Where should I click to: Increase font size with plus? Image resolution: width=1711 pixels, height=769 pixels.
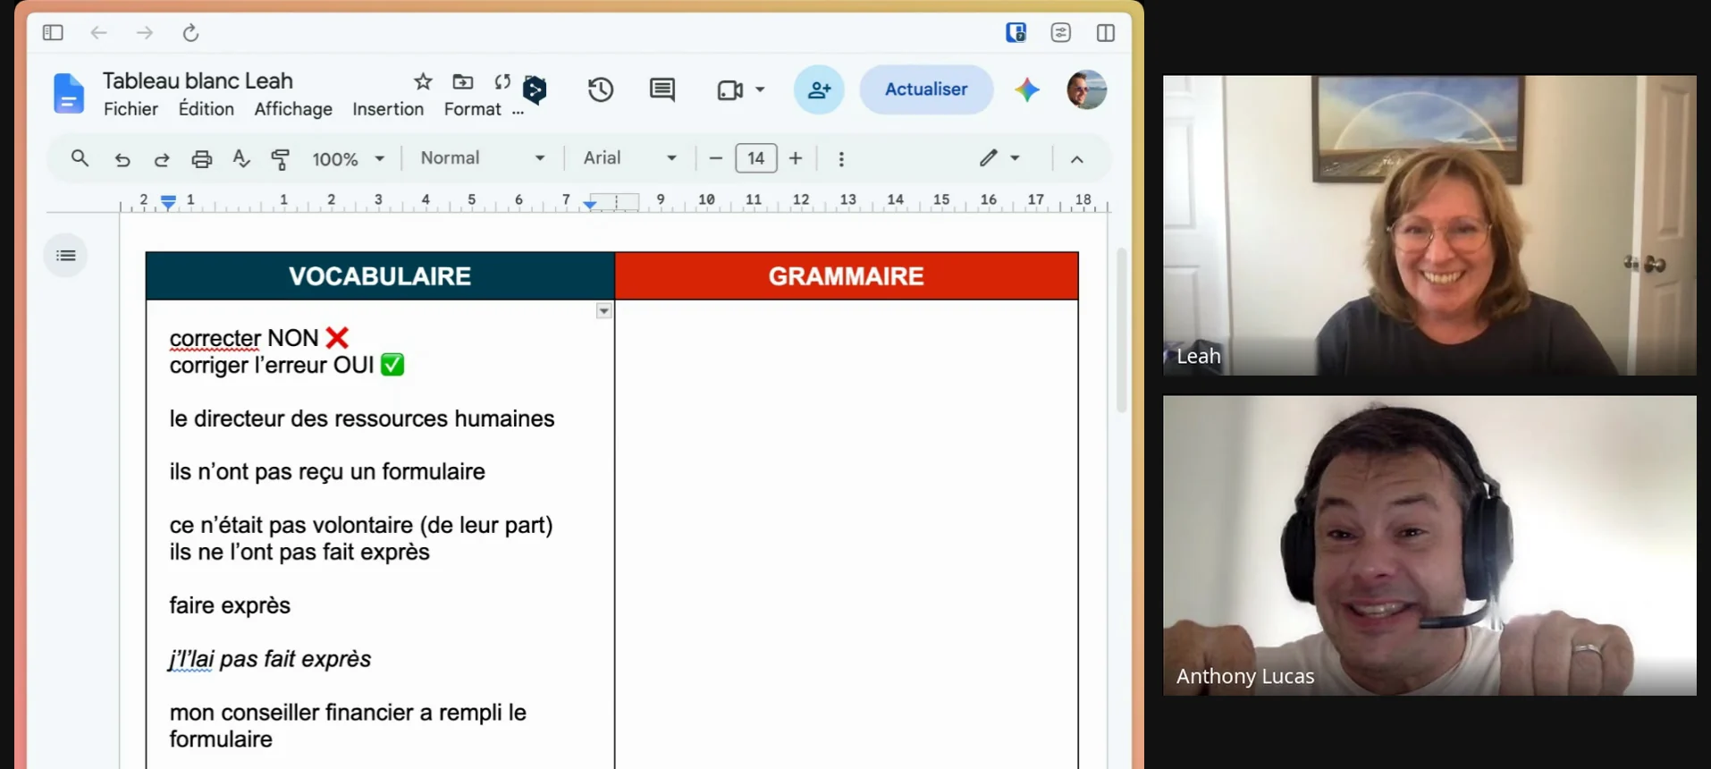point(796,158)
